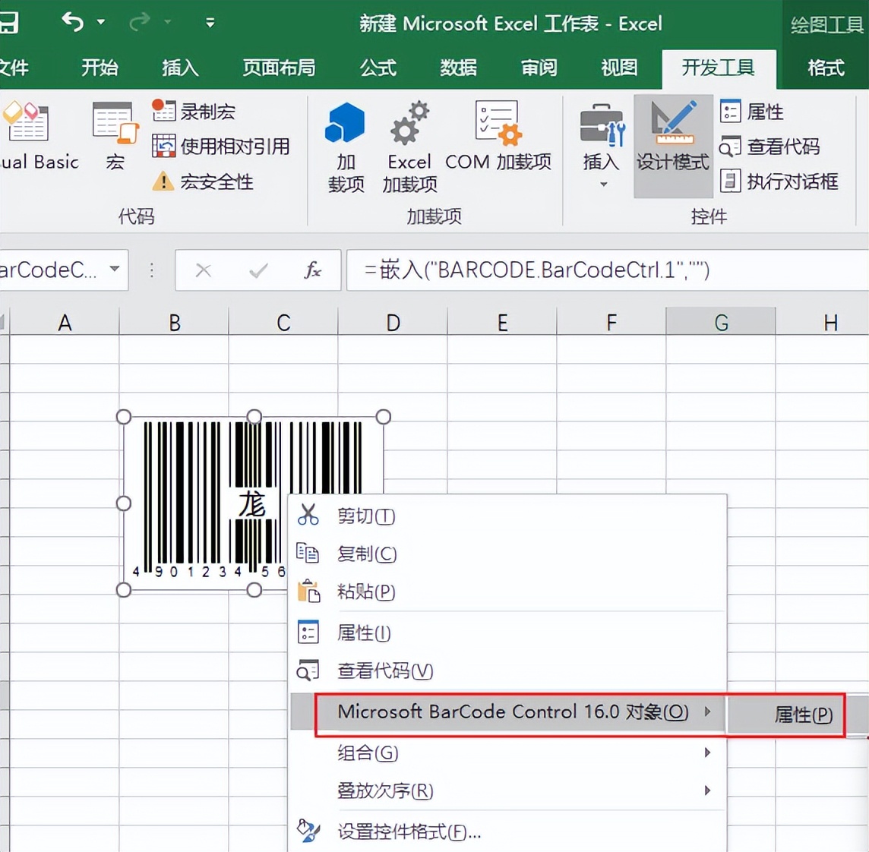869x852 pixels.
Task: Open the 格式 drawing tools tab
Action: point(826,68)
